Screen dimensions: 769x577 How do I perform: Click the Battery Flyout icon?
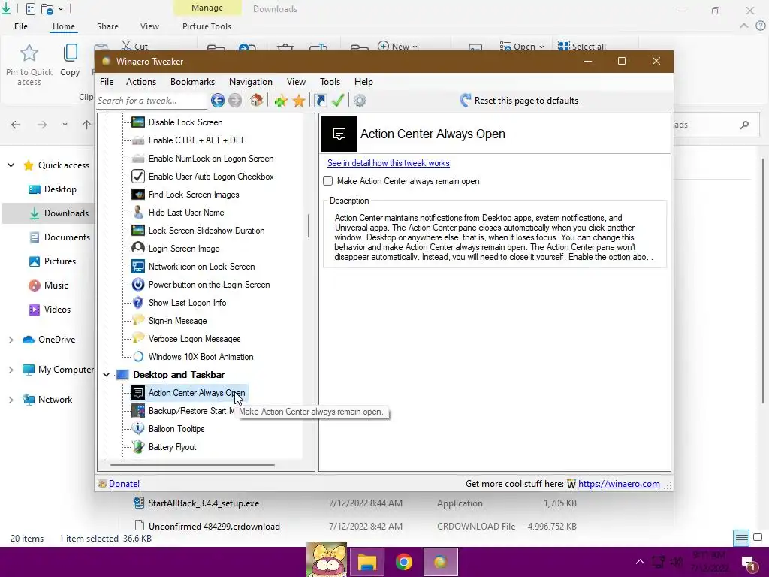(x=138, y=446)
